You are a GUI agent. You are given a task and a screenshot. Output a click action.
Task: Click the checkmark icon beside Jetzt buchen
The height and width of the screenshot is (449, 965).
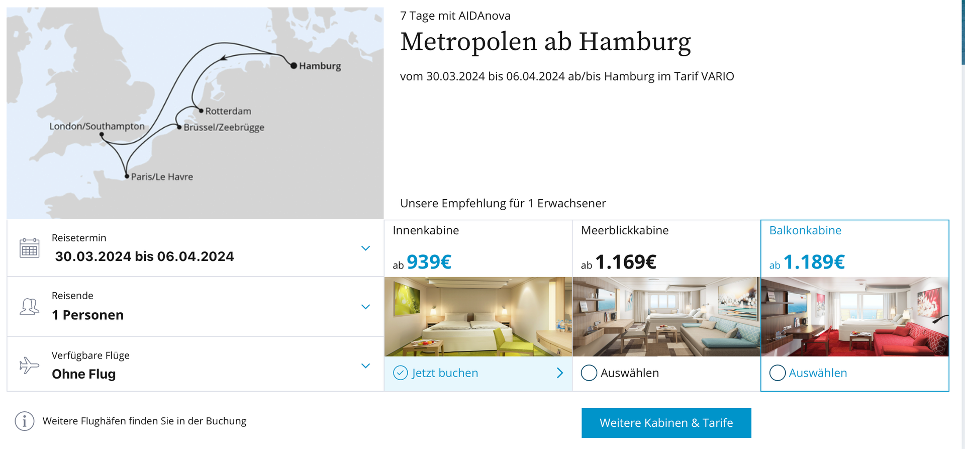[x=400, y=373]
